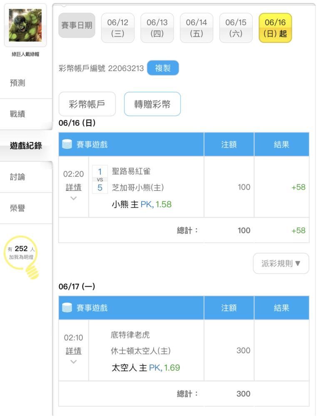The width and height of the screenshot is (319, 416).
Task: Open 詳情 link for 02:10 game
Action: coord(74,351)
